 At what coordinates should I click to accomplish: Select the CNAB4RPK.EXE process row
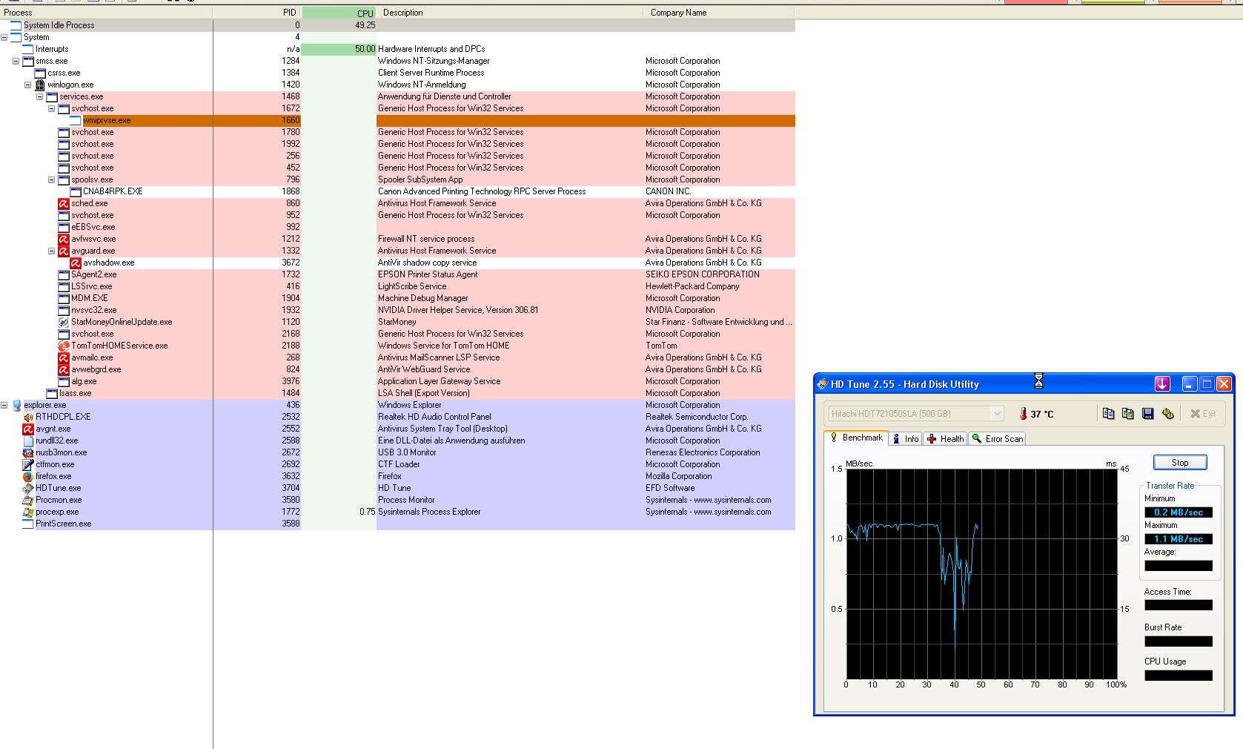pos(397,191)
